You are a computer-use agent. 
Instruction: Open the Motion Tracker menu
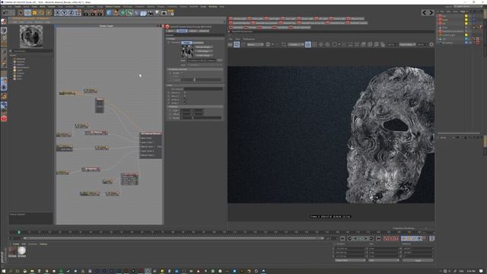[113, 7]
